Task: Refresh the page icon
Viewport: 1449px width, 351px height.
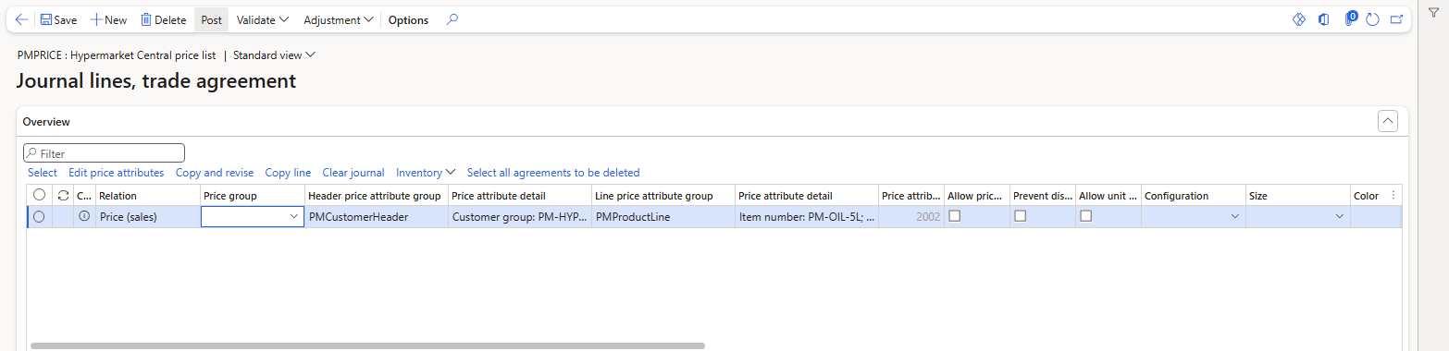Action: 1373,19
